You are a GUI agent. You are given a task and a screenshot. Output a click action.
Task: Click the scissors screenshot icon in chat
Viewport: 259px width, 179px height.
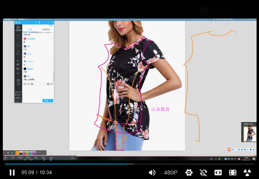pyautogui.click(x=28, y=84)
